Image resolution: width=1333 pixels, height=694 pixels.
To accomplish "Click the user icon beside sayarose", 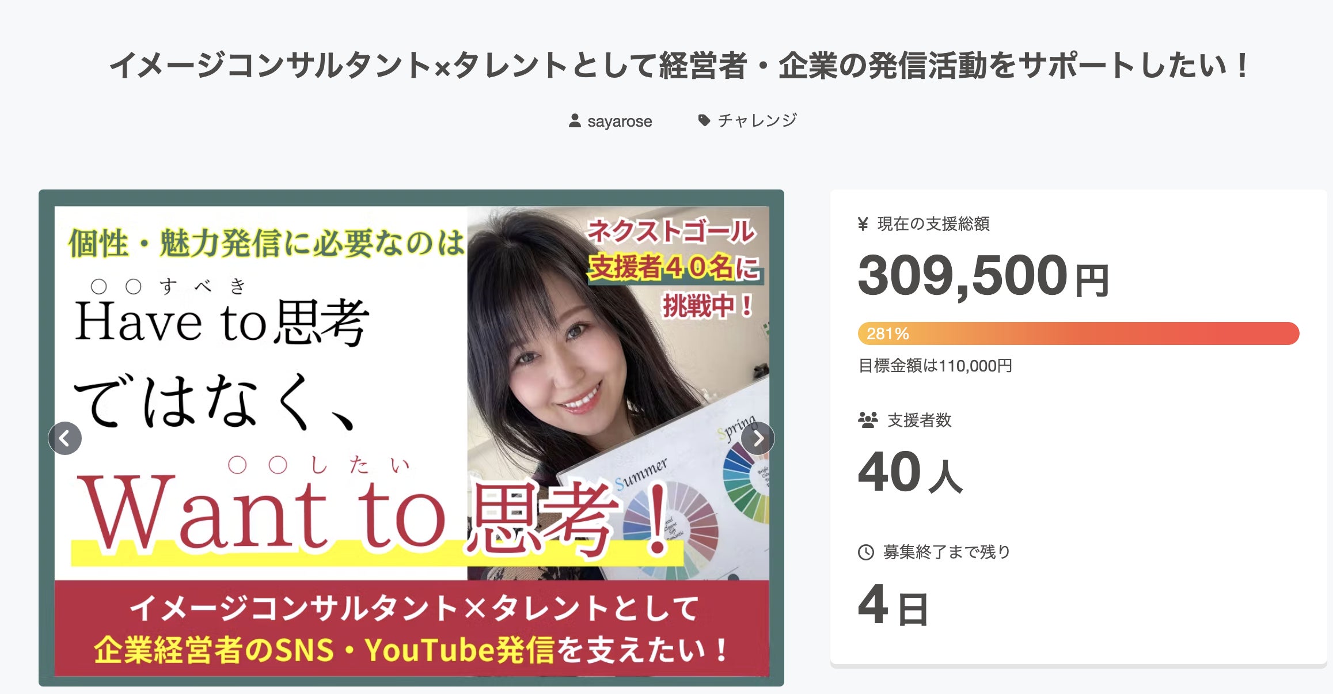I will tap(574, 120).
